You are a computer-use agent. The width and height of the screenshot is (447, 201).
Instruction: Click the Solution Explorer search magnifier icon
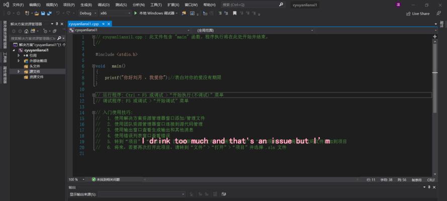[x=59, y=38]
